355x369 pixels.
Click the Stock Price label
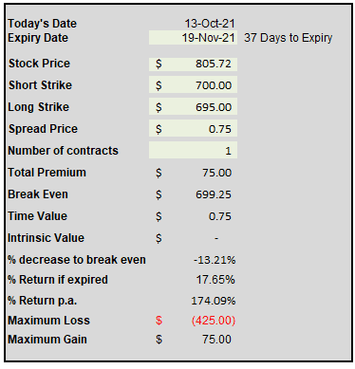[39, 64]
